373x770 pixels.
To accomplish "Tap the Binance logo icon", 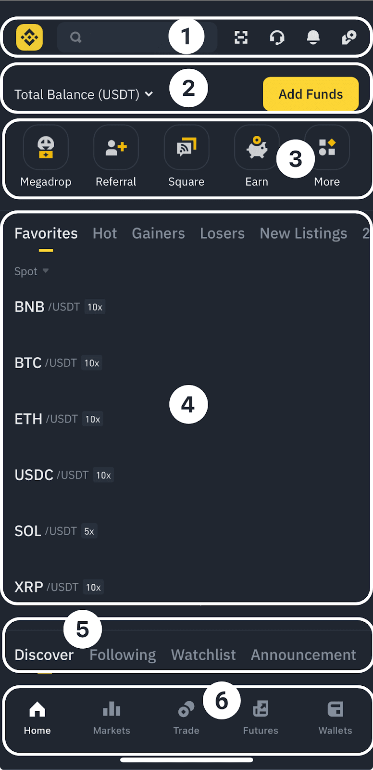I will 29,37.
